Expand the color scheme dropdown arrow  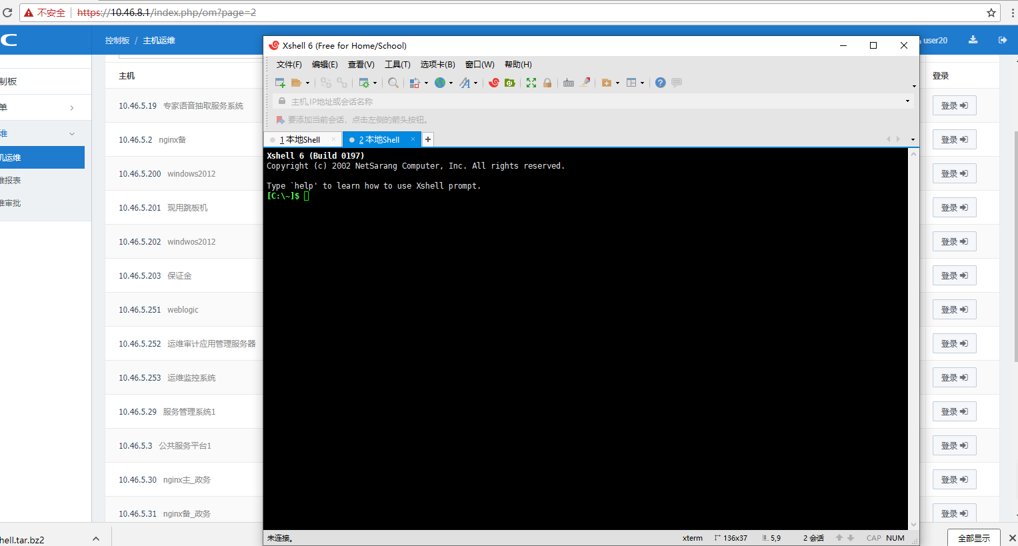426,83
